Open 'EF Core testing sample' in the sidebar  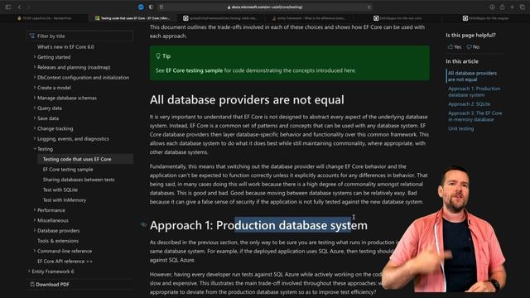click(68, 169)
